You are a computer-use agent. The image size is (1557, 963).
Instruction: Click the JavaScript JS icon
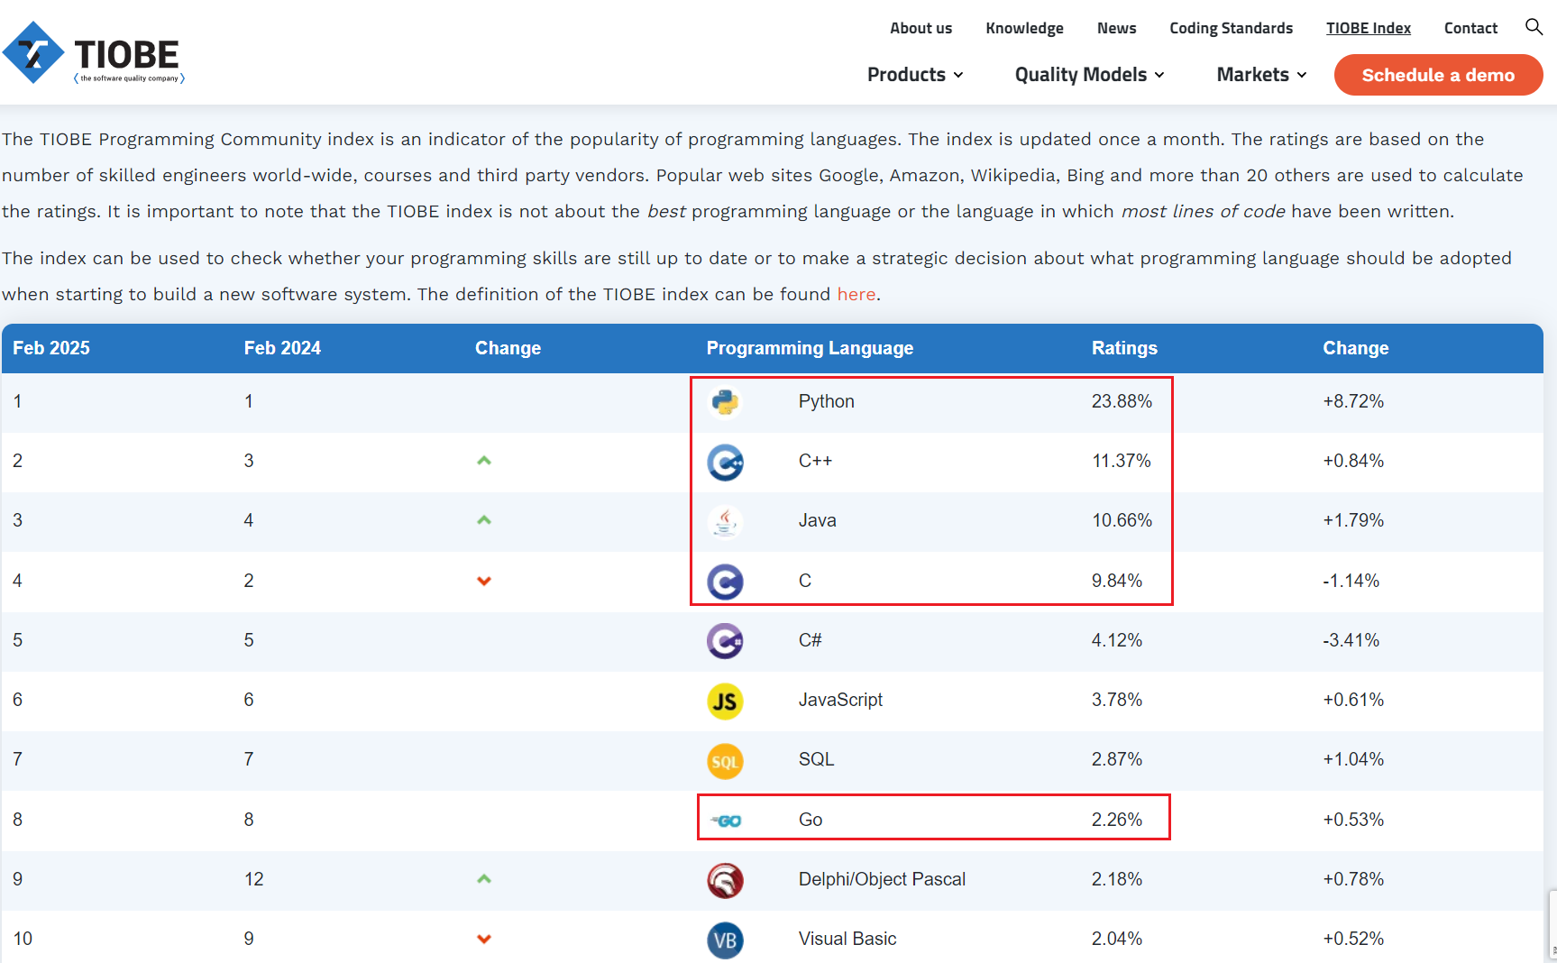(x=725, y=702)
